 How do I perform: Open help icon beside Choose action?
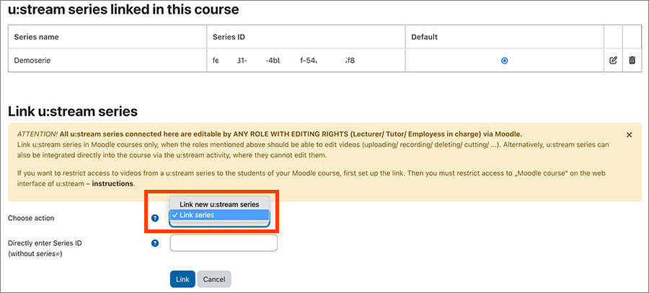[x=155, y=218]
